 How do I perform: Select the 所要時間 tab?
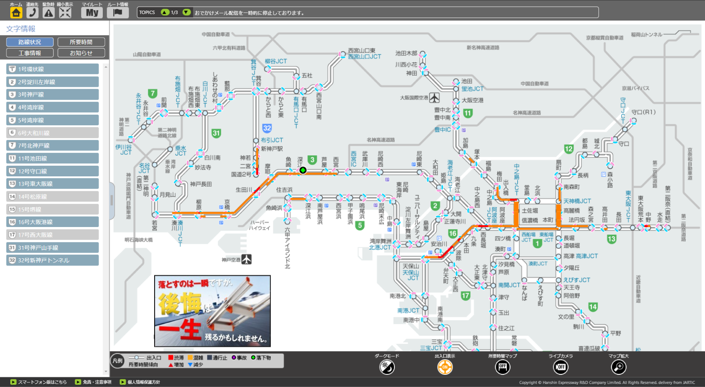click(x=81, y=42)
